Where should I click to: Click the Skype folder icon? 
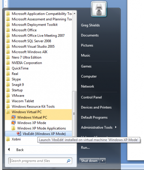8,79
